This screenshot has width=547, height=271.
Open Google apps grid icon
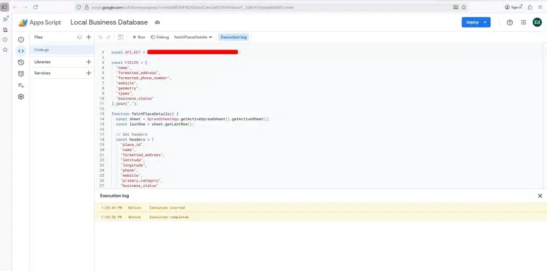(523, 22)
